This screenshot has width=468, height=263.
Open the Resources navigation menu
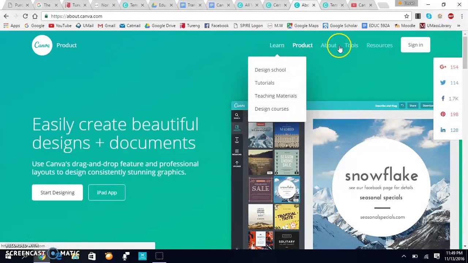pos(380,45)
